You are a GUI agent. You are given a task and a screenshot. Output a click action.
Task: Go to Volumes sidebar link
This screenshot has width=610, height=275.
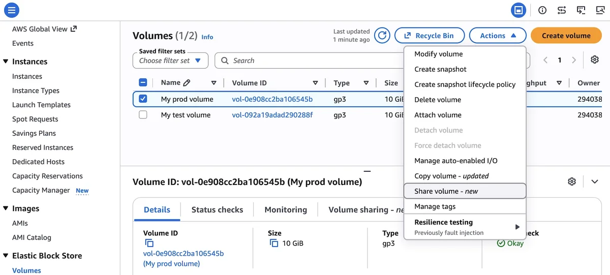[x=26, y=270]
